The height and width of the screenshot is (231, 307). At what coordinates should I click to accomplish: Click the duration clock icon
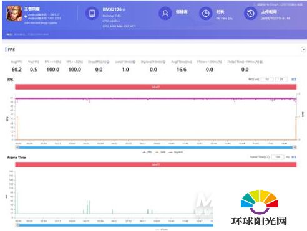click(205, 14)
